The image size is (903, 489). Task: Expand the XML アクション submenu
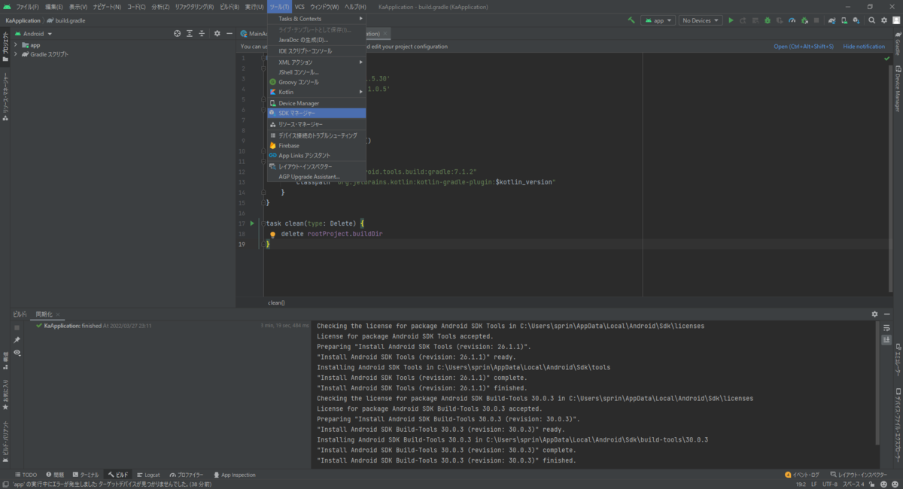pyautogui.click(x=317, y=62)
